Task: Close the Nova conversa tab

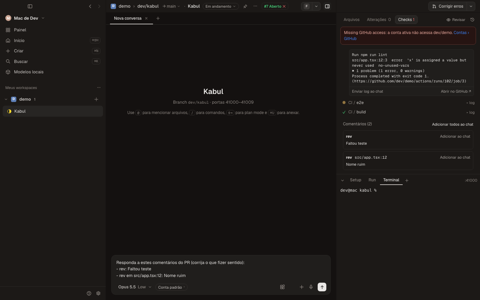Action: 146,18
